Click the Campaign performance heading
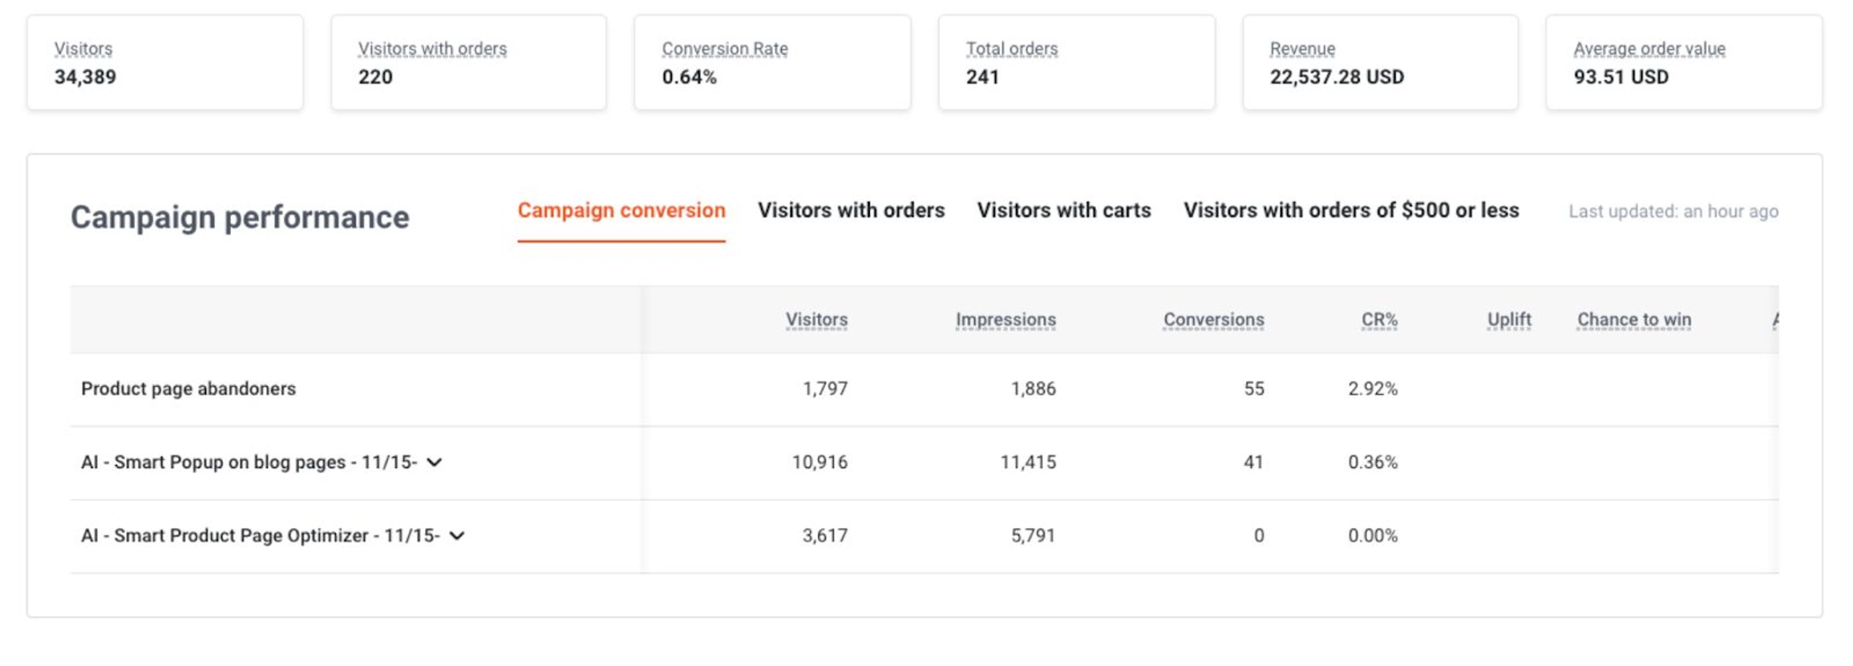 [x=239, y=217]
